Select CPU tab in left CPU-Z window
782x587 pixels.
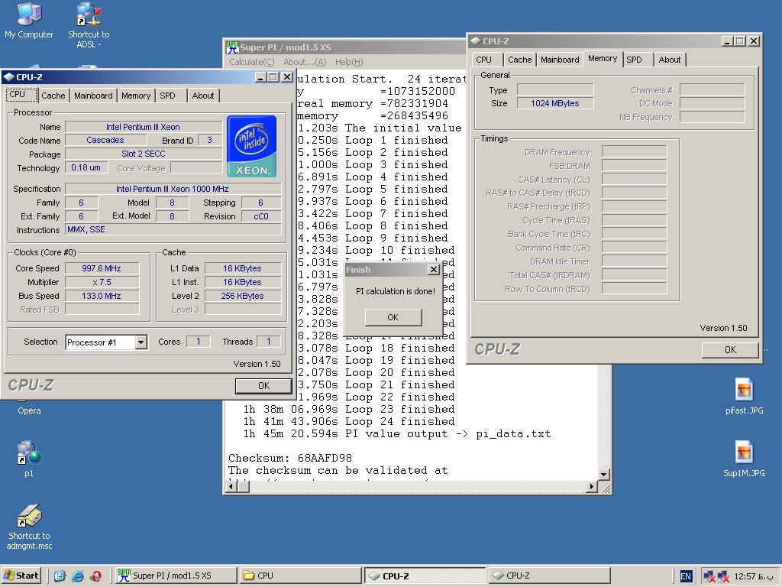[21, 94]
